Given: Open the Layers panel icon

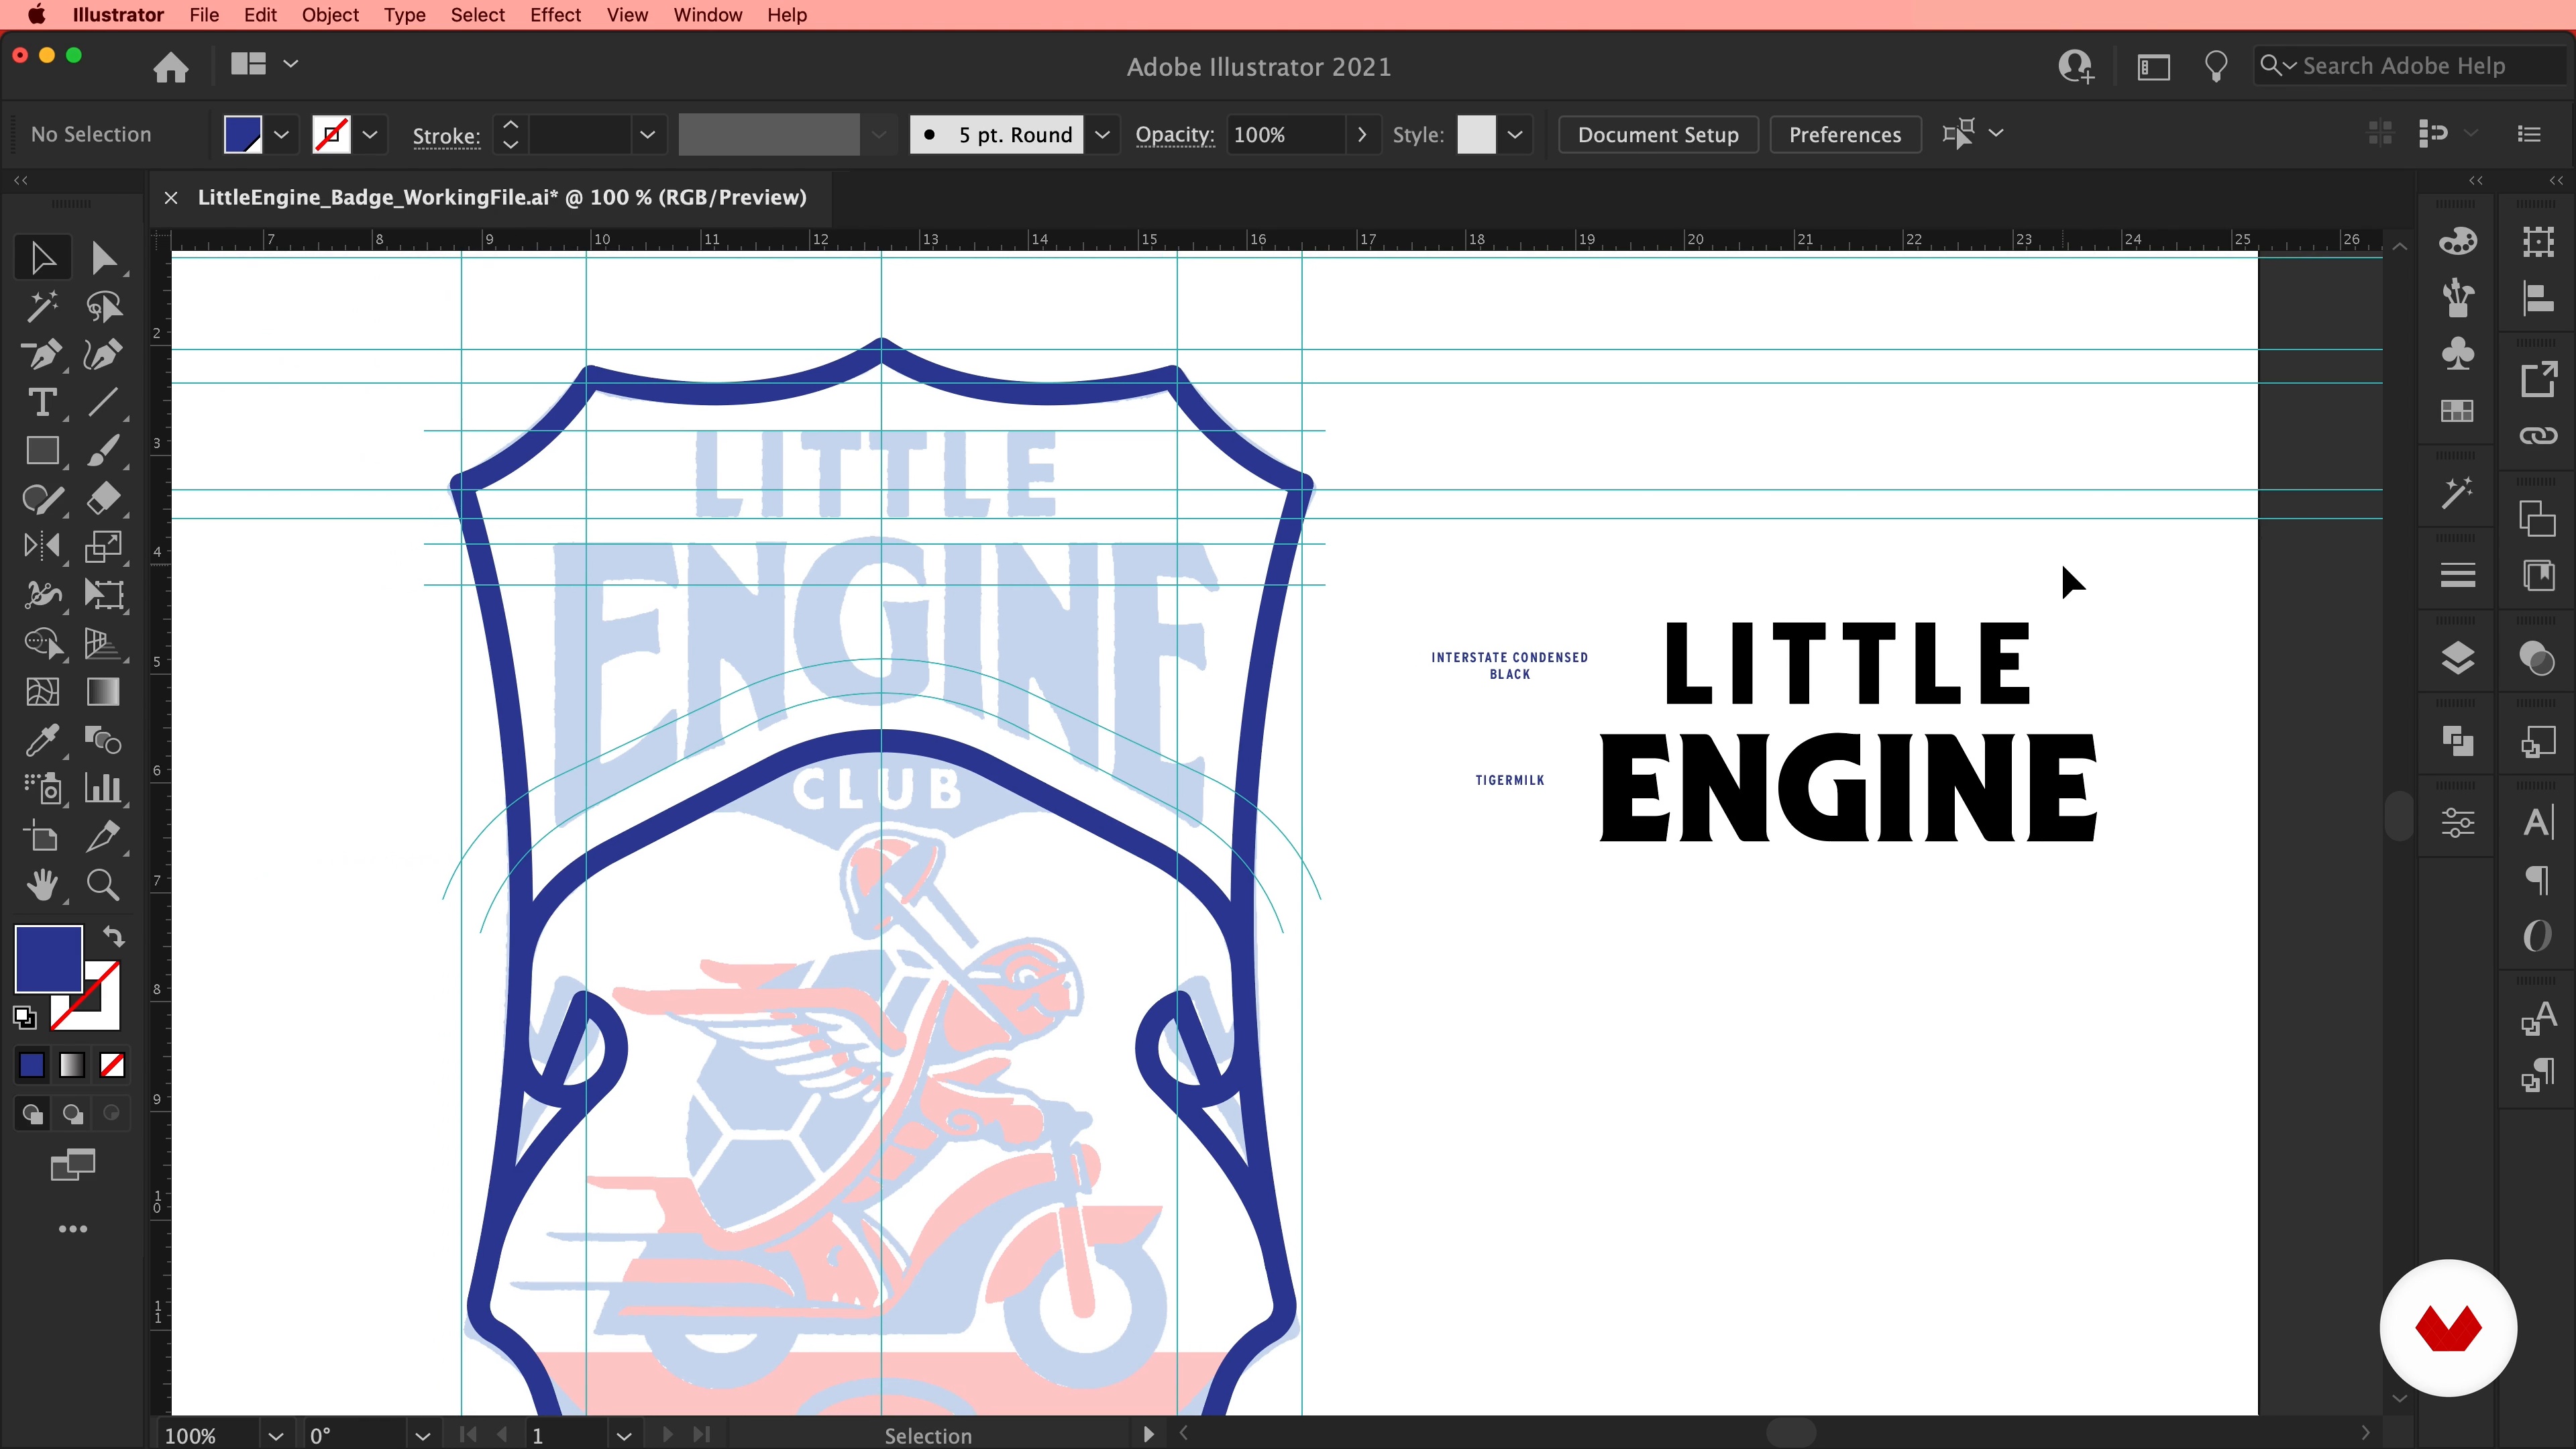Looking at the screenshot, I should [x=2457, y=659].
